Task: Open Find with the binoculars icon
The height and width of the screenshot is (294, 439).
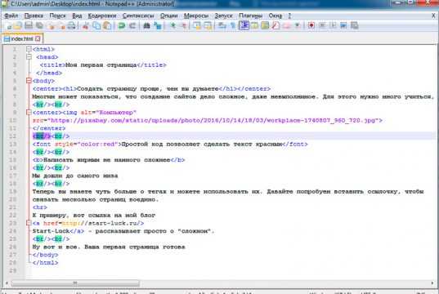Action: [146, 26]
